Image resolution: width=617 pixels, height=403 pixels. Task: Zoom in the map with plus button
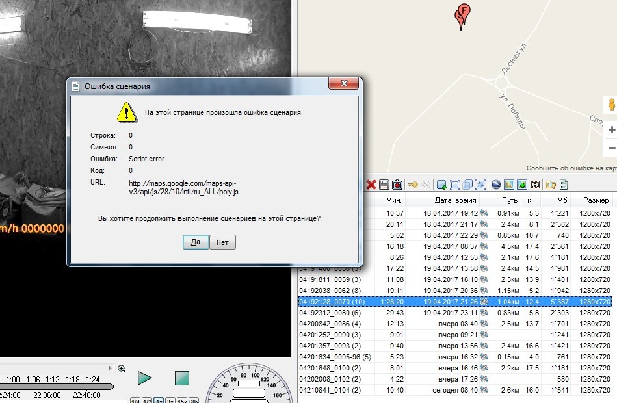tap(611, 130)
